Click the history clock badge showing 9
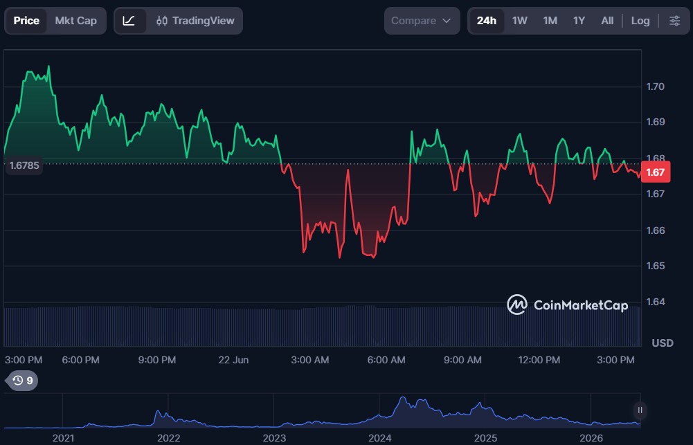The height and width of the screenshot is (445, 693). 21,381
